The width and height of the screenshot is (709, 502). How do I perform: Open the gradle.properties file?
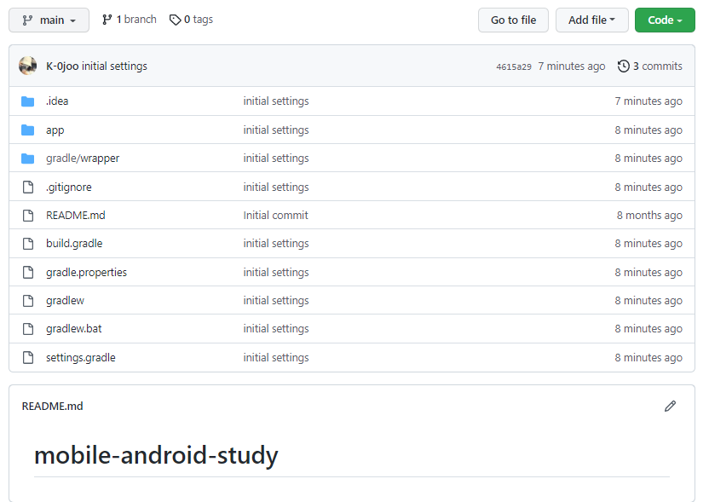[86, 272]
